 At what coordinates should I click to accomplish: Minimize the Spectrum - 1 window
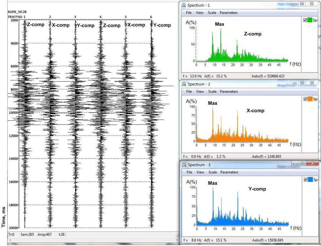click(294, 4)
